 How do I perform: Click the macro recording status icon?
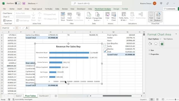(x=9, y=100)
